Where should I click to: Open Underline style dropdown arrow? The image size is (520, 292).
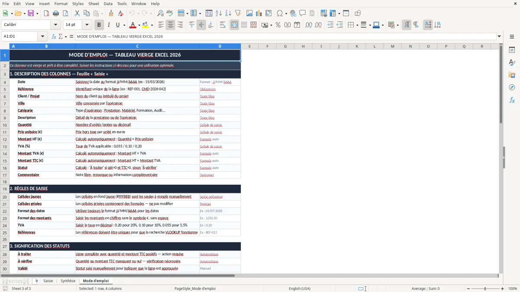pyautogui.click(x=123, y=25)
